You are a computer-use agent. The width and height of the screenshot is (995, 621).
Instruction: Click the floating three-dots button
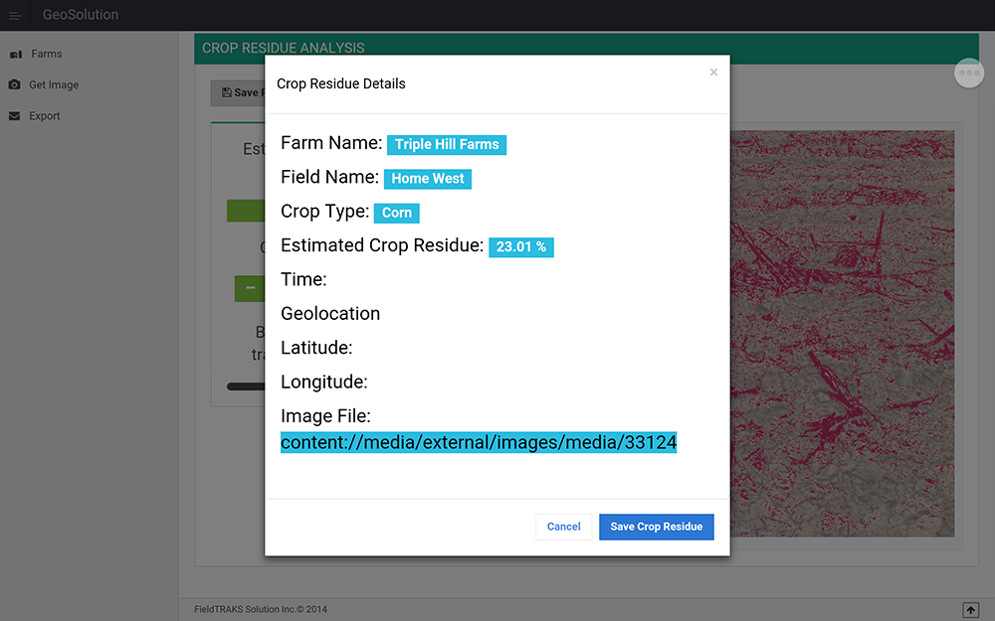point(969,73)
